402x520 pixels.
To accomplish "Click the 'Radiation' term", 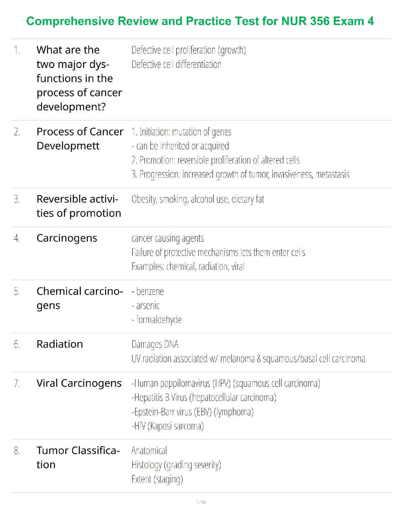I will 60,344.
